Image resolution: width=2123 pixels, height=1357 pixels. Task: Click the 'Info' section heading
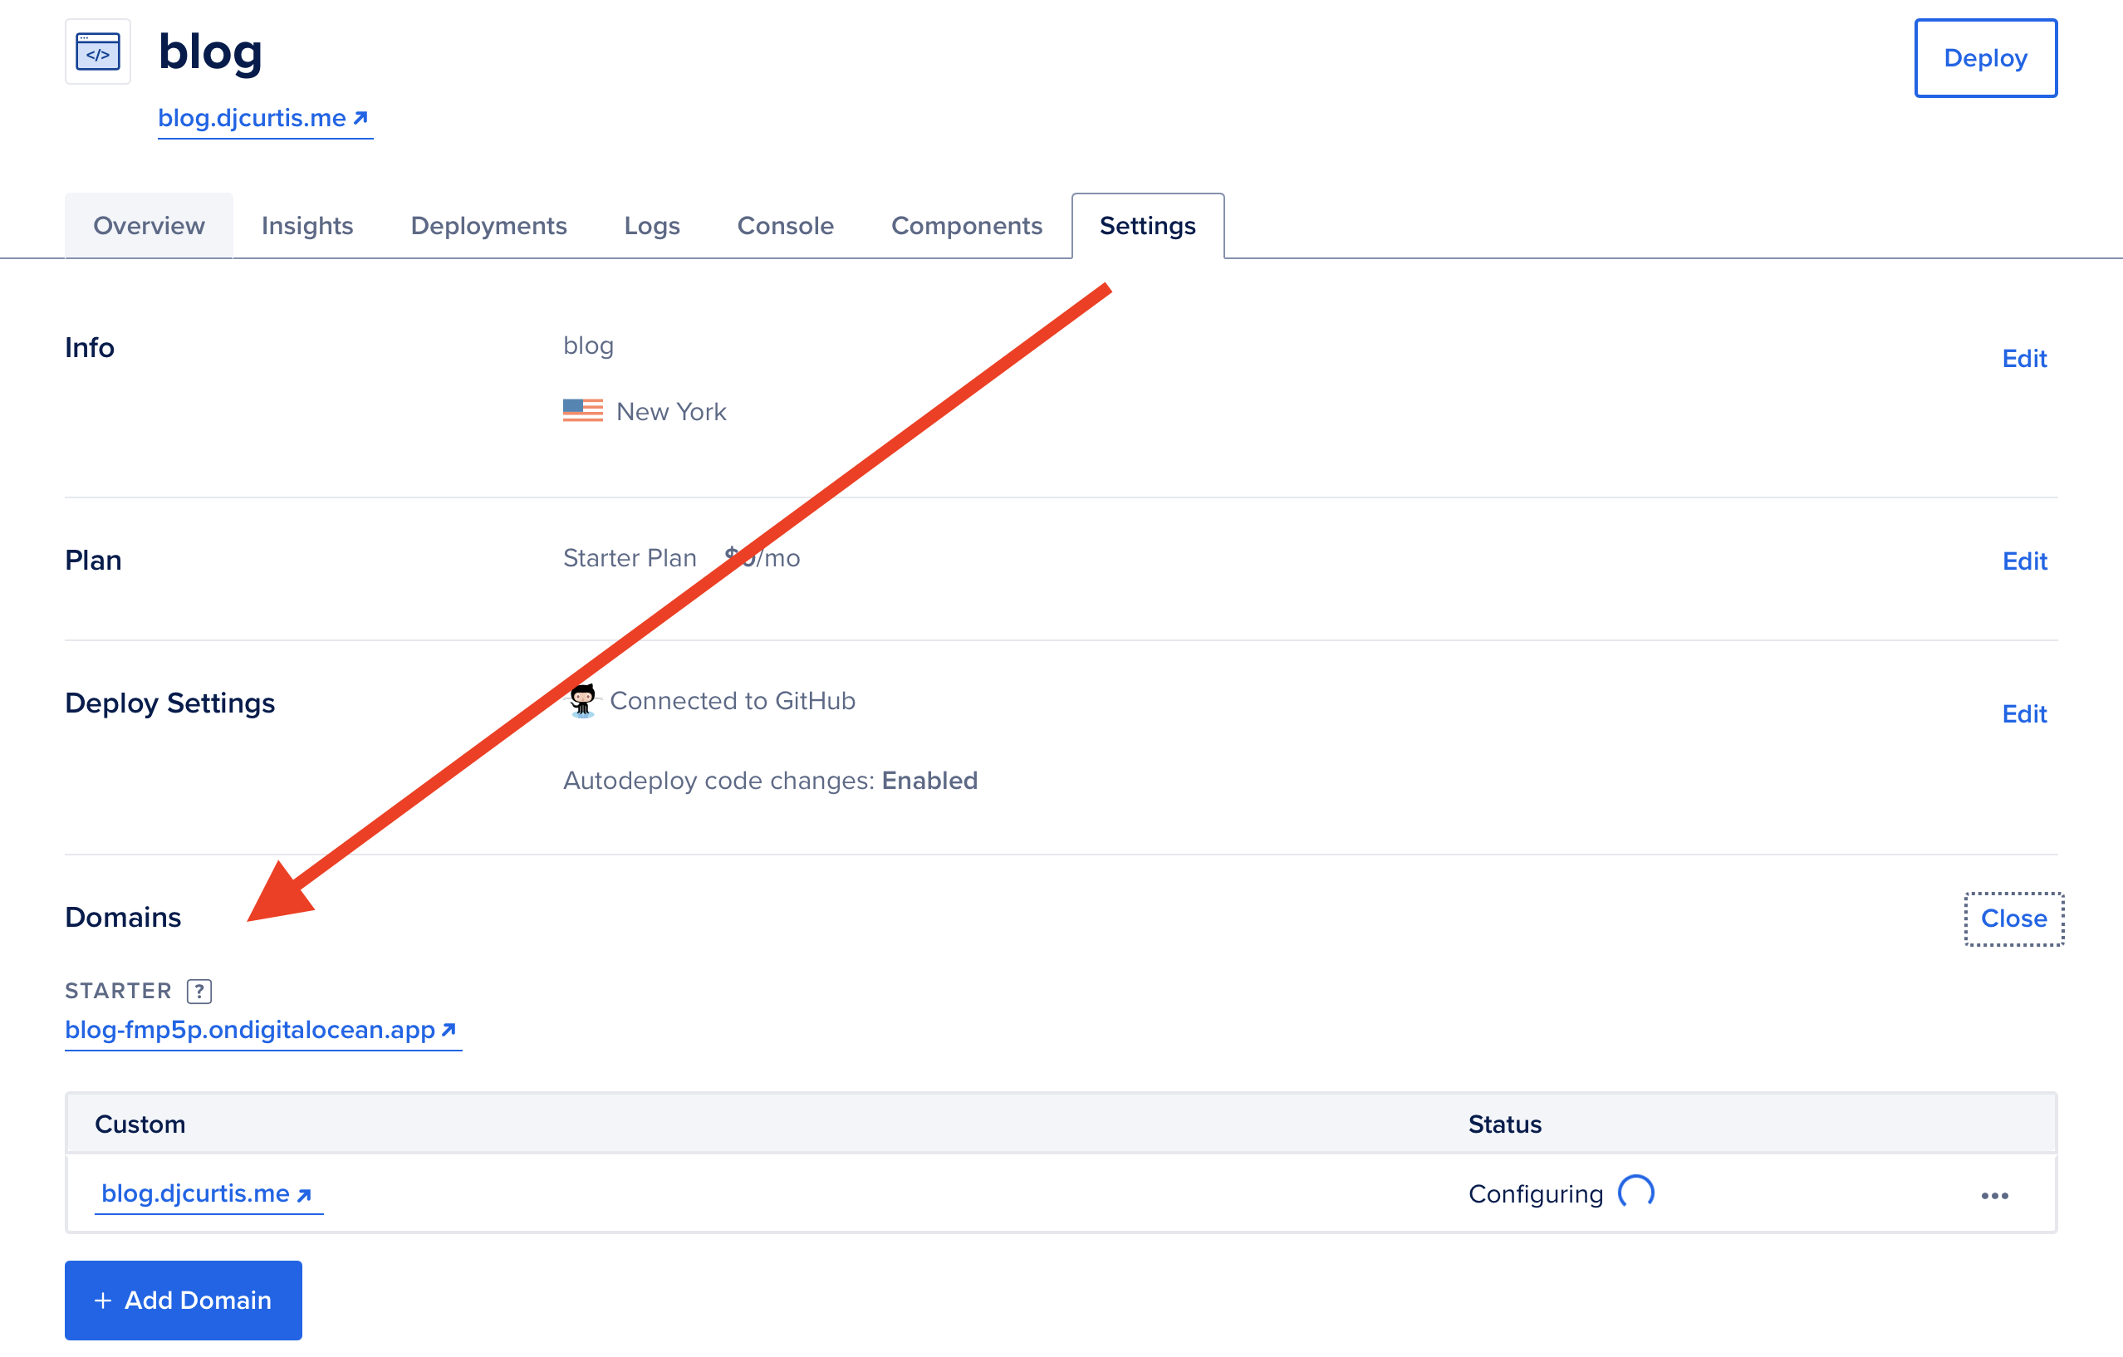coord(90,347)
